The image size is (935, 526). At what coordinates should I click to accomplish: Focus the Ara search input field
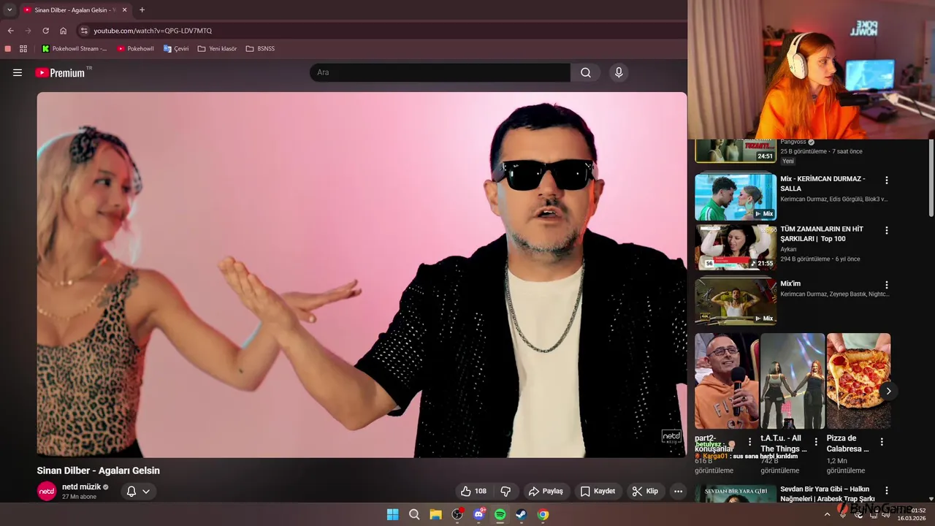(440, 72)
